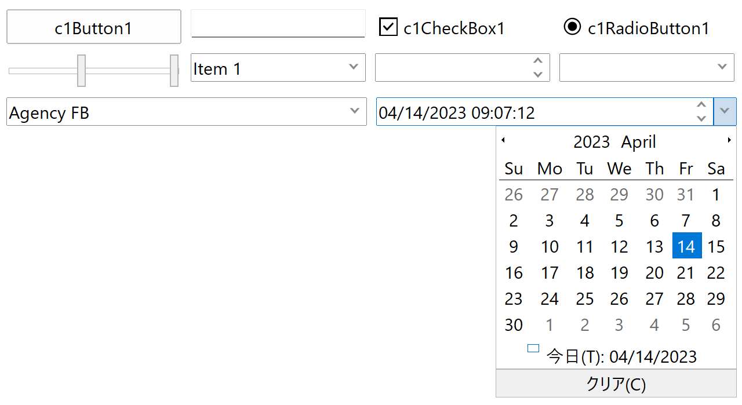Select the c1RadioButton1 radio button
Image resolution: width=742 pixels, height=405 pixels.
point(572,27)
